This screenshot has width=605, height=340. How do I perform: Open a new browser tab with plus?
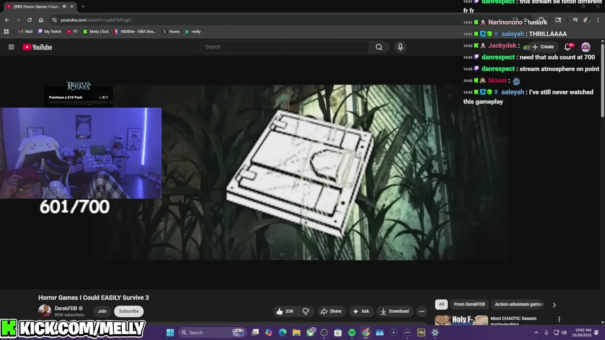83,7
